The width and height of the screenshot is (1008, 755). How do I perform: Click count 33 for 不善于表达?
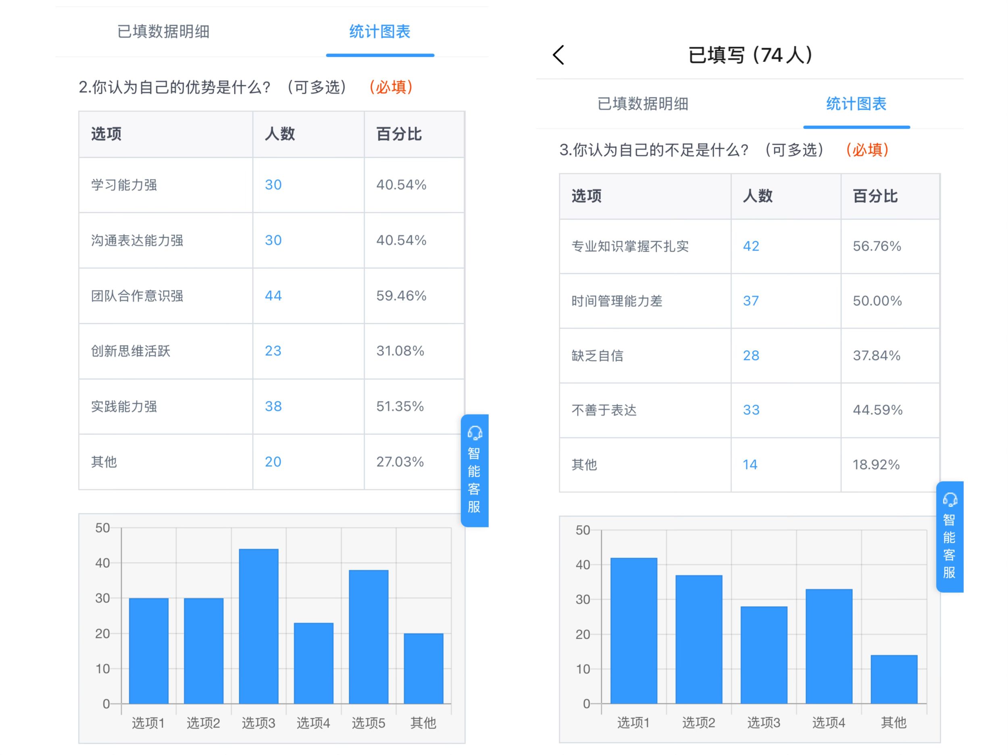(x=751, y=410)
